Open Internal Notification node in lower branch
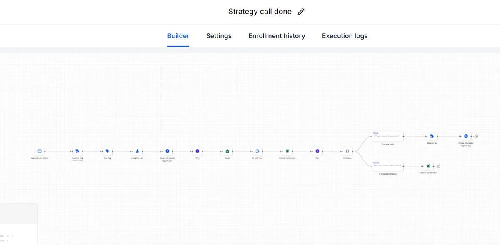This screenshot has width=500, height=245. point(428,166)
